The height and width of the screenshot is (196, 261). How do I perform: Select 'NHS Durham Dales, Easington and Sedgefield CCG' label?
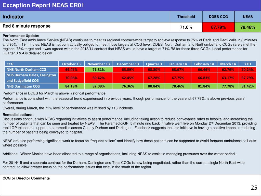pos(32,78)
